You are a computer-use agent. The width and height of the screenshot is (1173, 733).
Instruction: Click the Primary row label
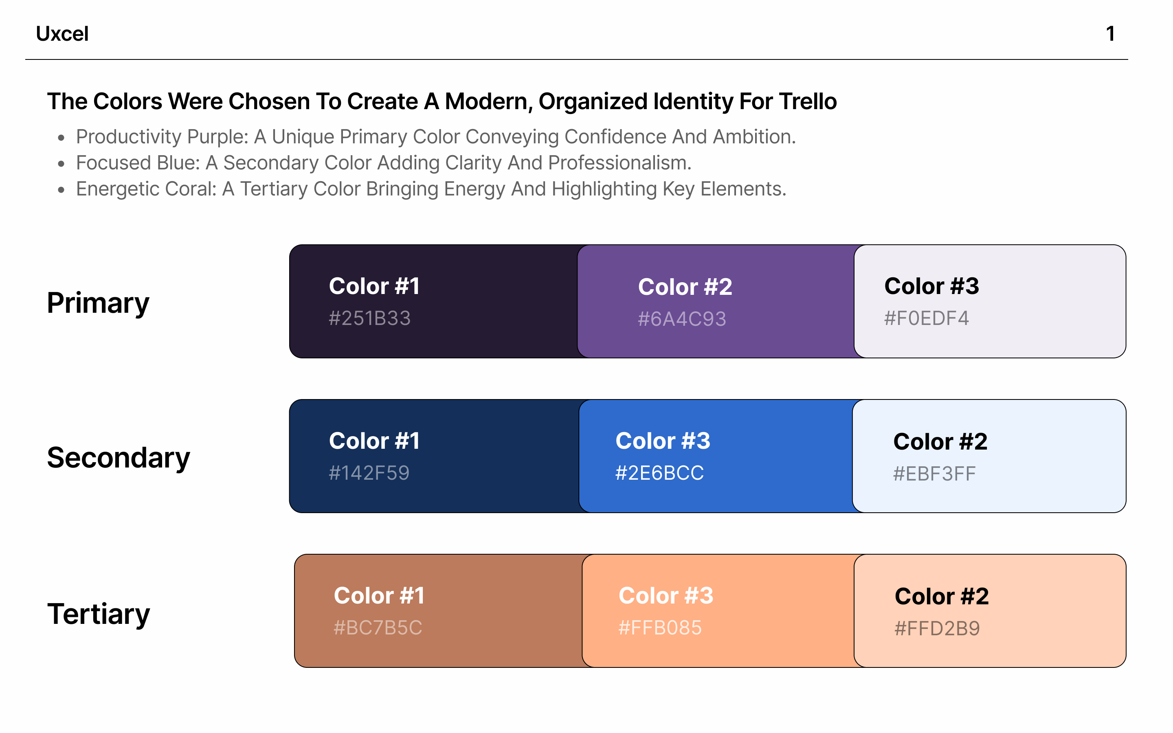tap(98, 303)
